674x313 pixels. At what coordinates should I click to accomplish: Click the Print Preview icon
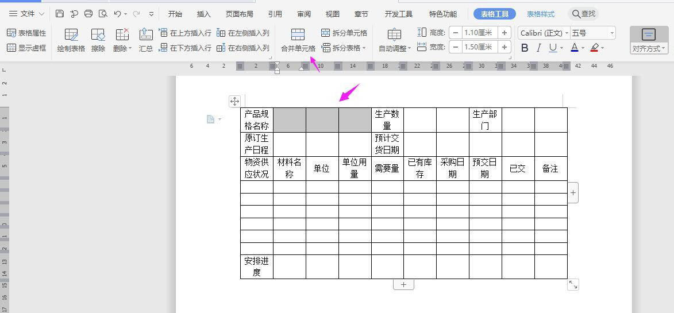[103, 14]
